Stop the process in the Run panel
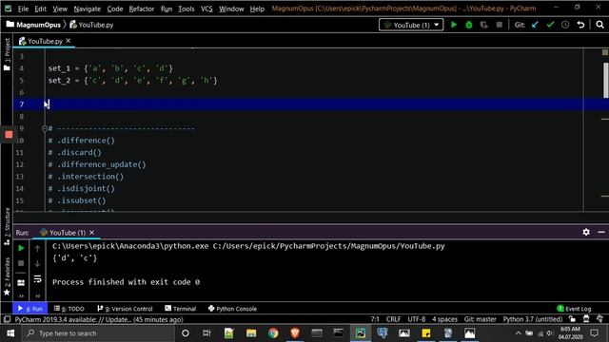 click(x=21, y=263)
